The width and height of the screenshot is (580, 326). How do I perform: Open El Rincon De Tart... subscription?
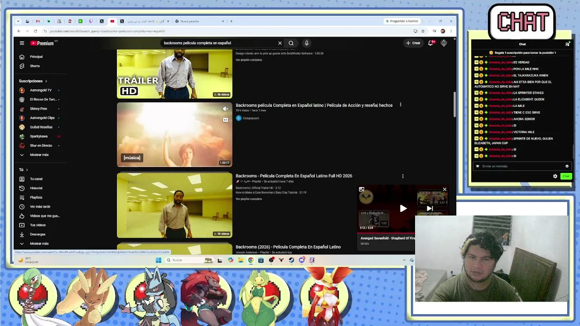point(39,100)
